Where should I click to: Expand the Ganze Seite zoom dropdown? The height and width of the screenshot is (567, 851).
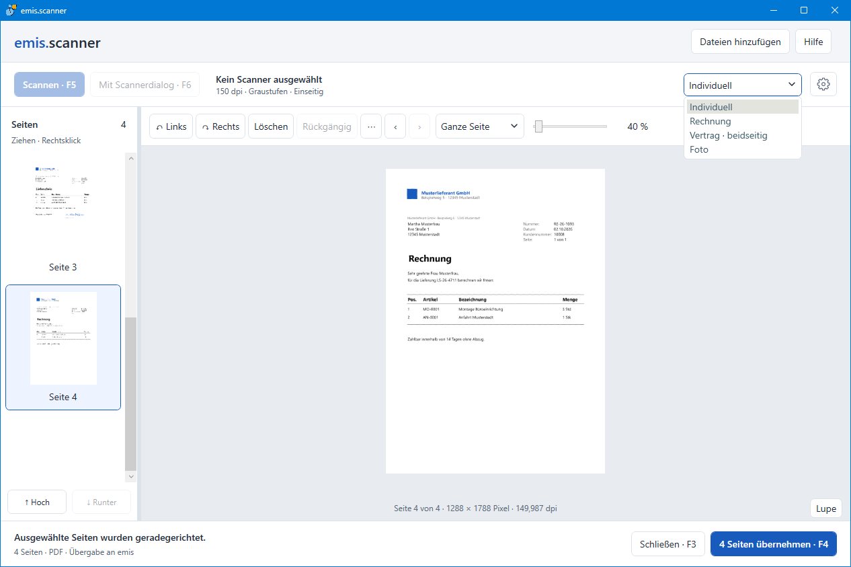point(480,126)
